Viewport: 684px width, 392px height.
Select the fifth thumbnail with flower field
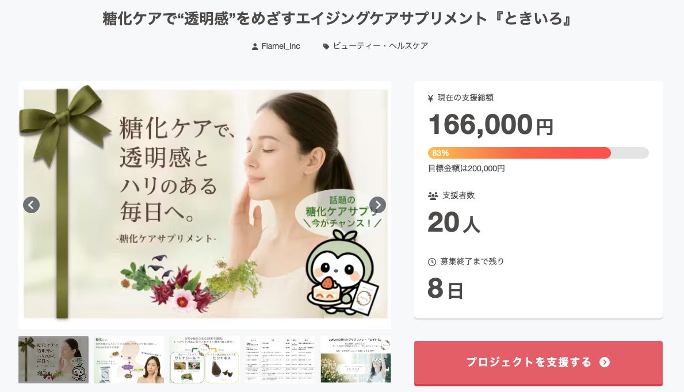click(356, 360)
